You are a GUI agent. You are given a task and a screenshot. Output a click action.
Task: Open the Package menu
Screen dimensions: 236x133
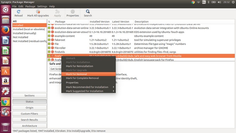coord(30,6)
